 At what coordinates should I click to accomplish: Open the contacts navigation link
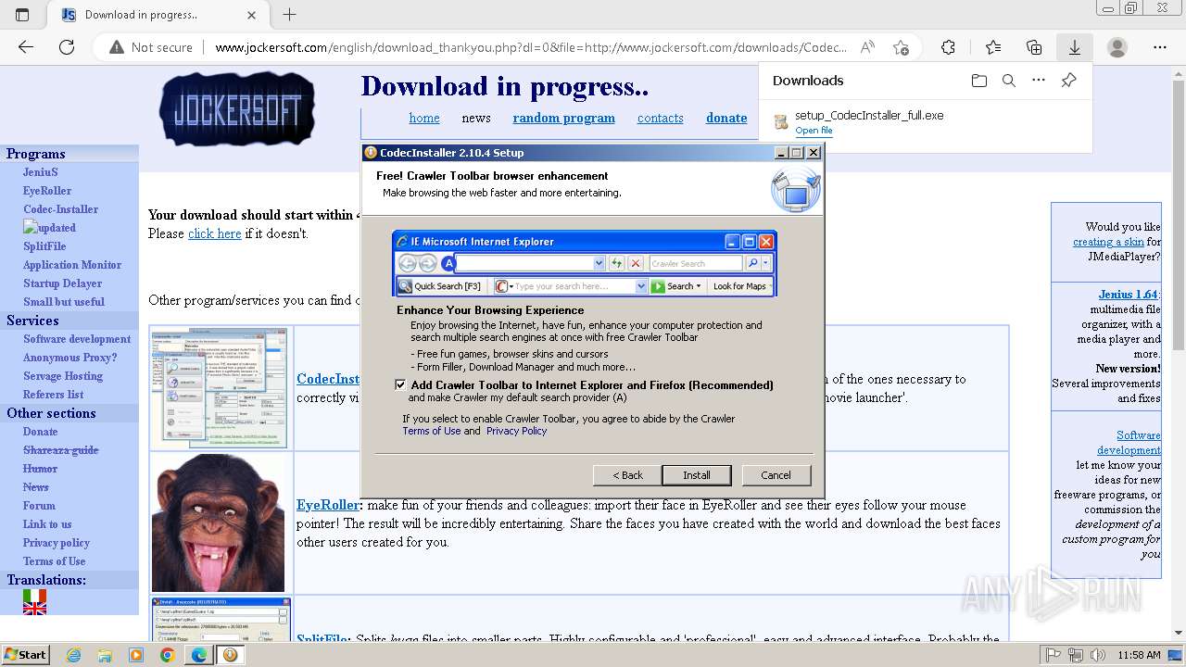coord(660,118)
